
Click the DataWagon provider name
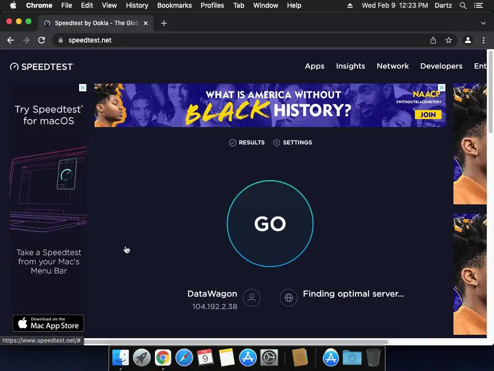tap(212, 294)
